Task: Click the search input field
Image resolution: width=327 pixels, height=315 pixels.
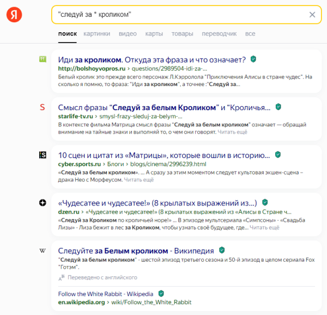Action: pyautogui.click(x=174, y=15)
